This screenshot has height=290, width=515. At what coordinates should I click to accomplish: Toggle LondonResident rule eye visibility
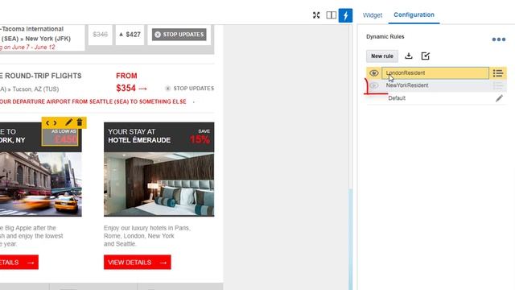(373, 73)
